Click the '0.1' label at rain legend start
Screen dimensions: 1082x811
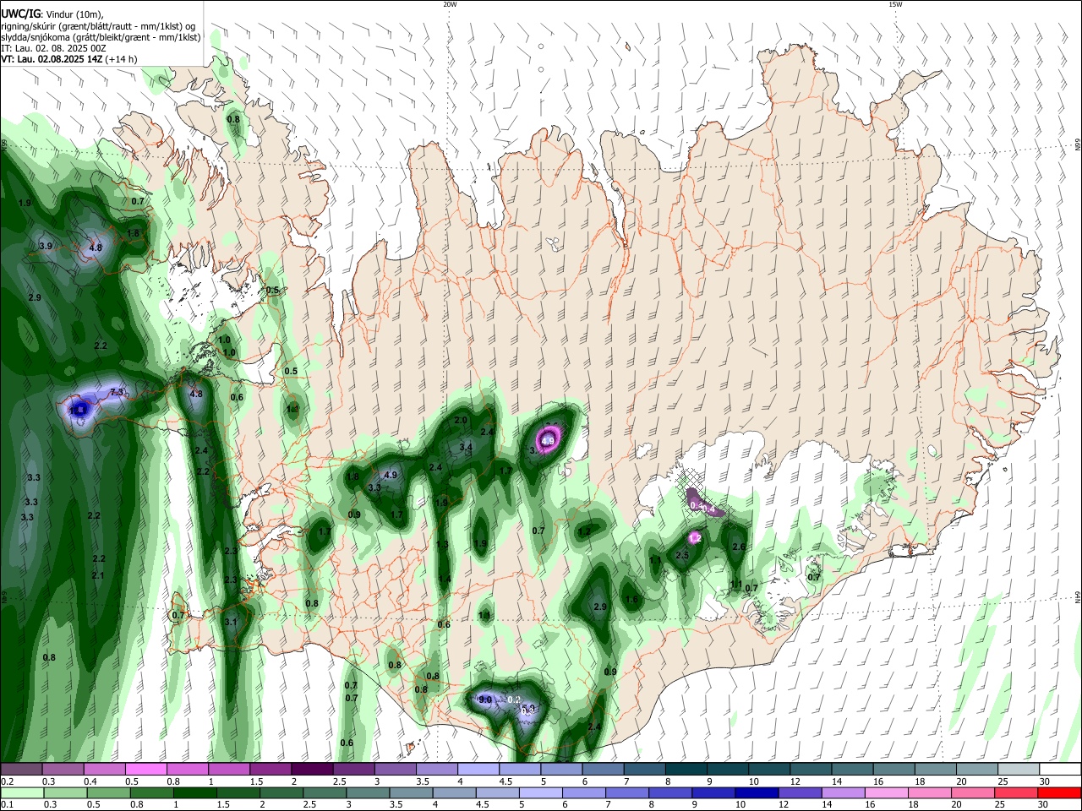tap(7, 804)
